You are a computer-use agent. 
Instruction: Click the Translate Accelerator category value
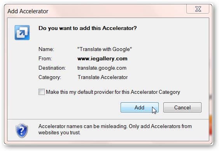pyautogui.click(x=103, y=77)
